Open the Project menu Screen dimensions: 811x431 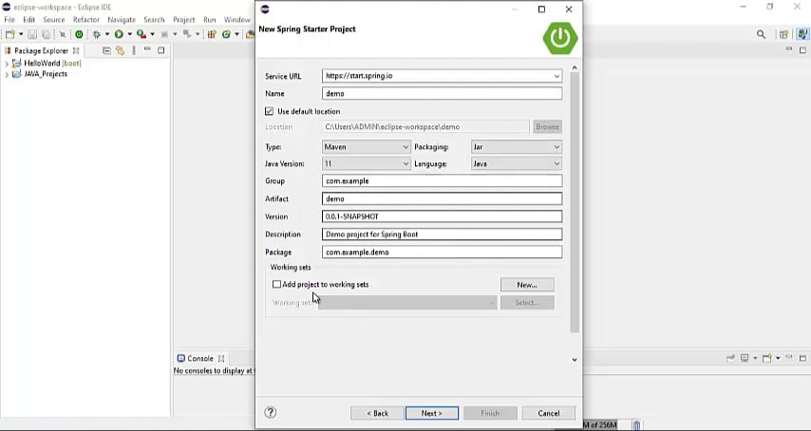(x=183, y=20)
